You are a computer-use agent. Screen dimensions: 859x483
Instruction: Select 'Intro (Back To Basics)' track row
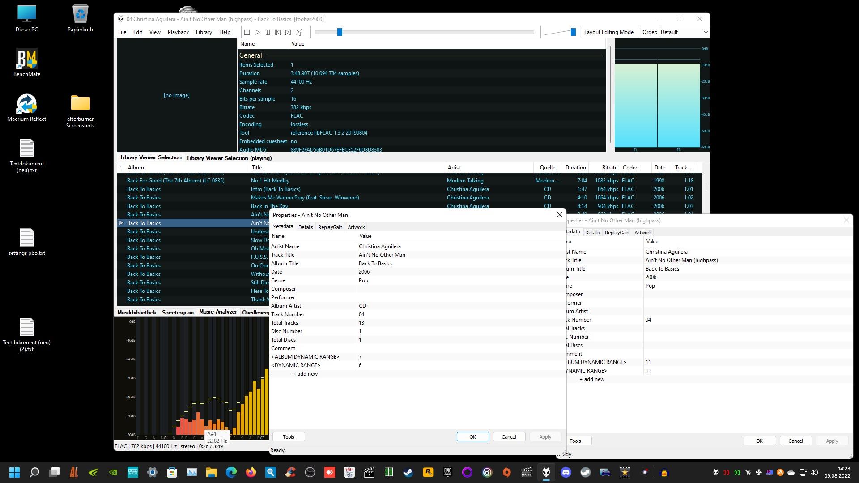[409, 189]
